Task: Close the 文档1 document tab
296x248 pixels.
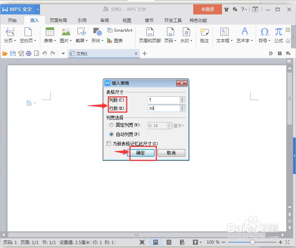Action: click(x=136, y=54)
